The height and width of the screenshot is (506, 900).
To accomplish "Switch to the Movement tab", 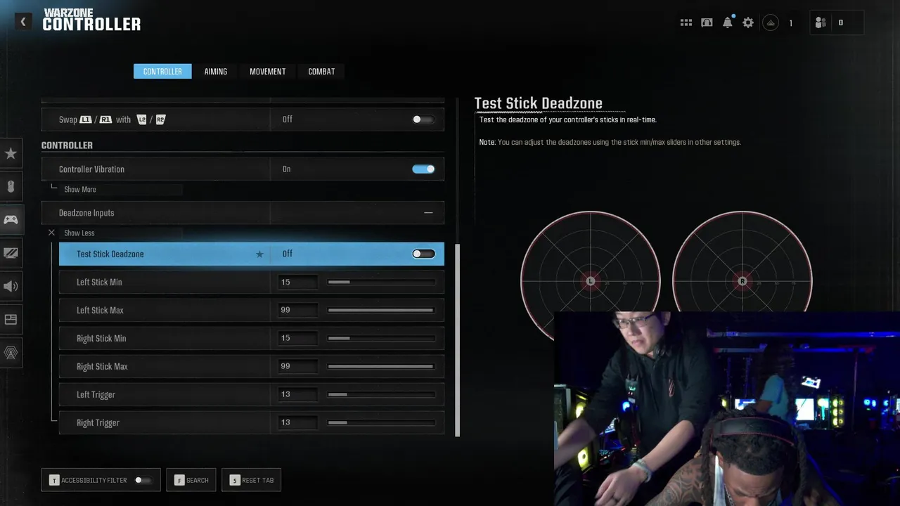I will click(x=267, y=71).
